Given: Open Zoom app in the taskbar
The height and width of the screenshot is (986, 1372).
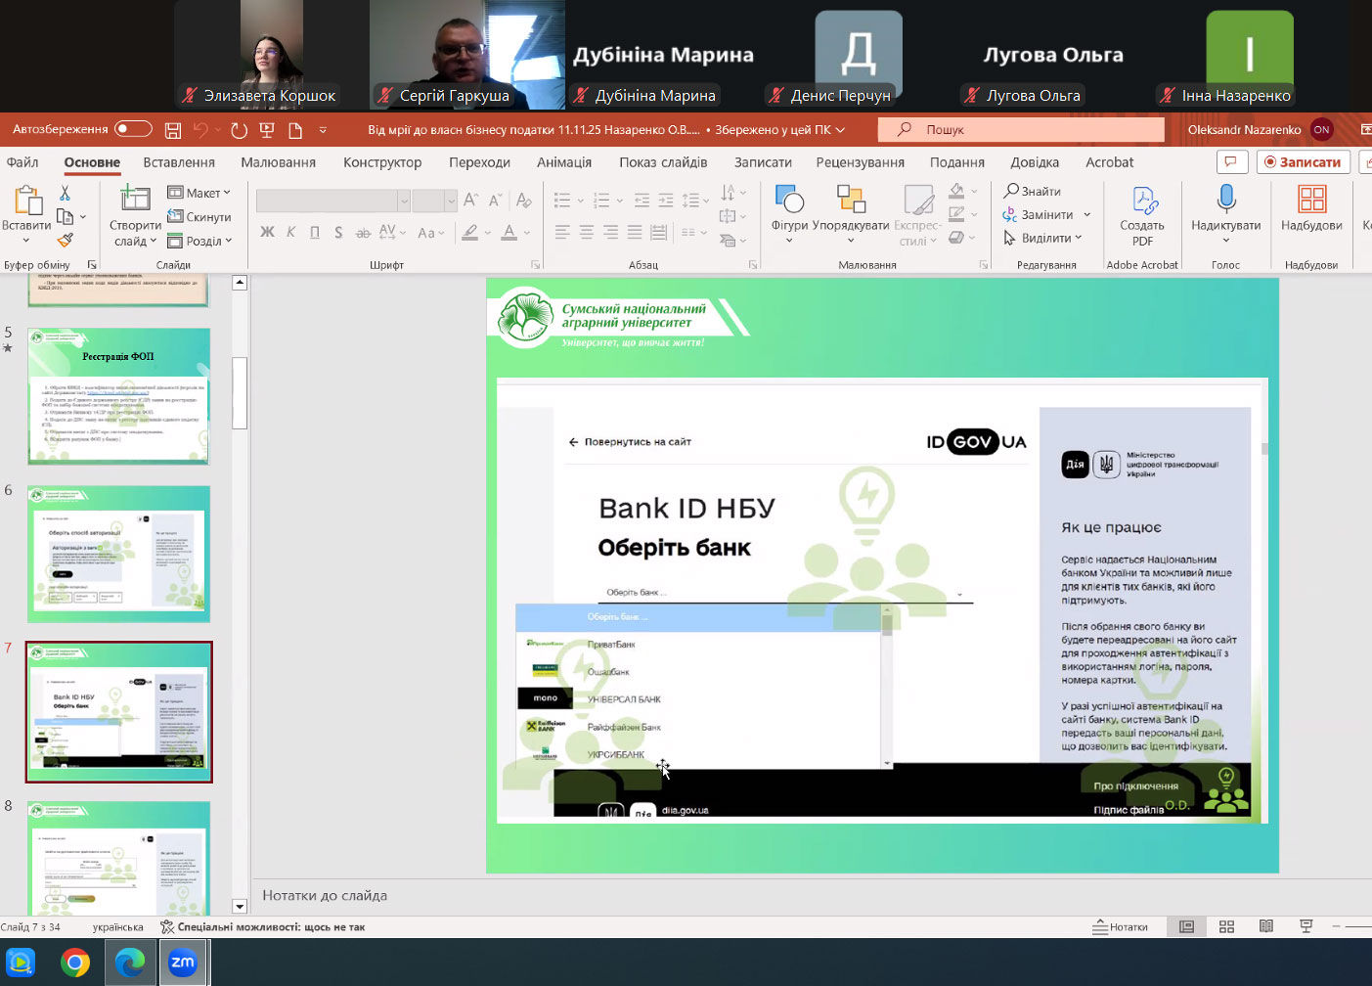Looking at the screenshot, I should click(x=183, y=963).
